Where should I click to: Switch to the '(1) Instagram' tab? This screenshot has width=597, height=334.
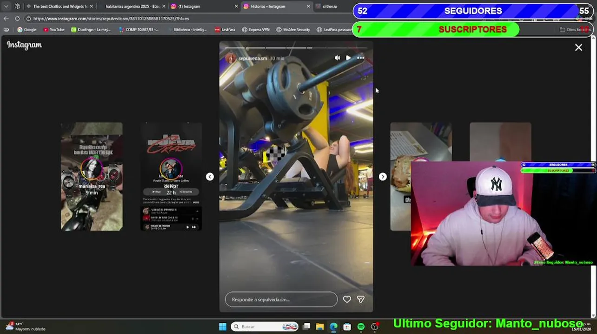[203, 6]
